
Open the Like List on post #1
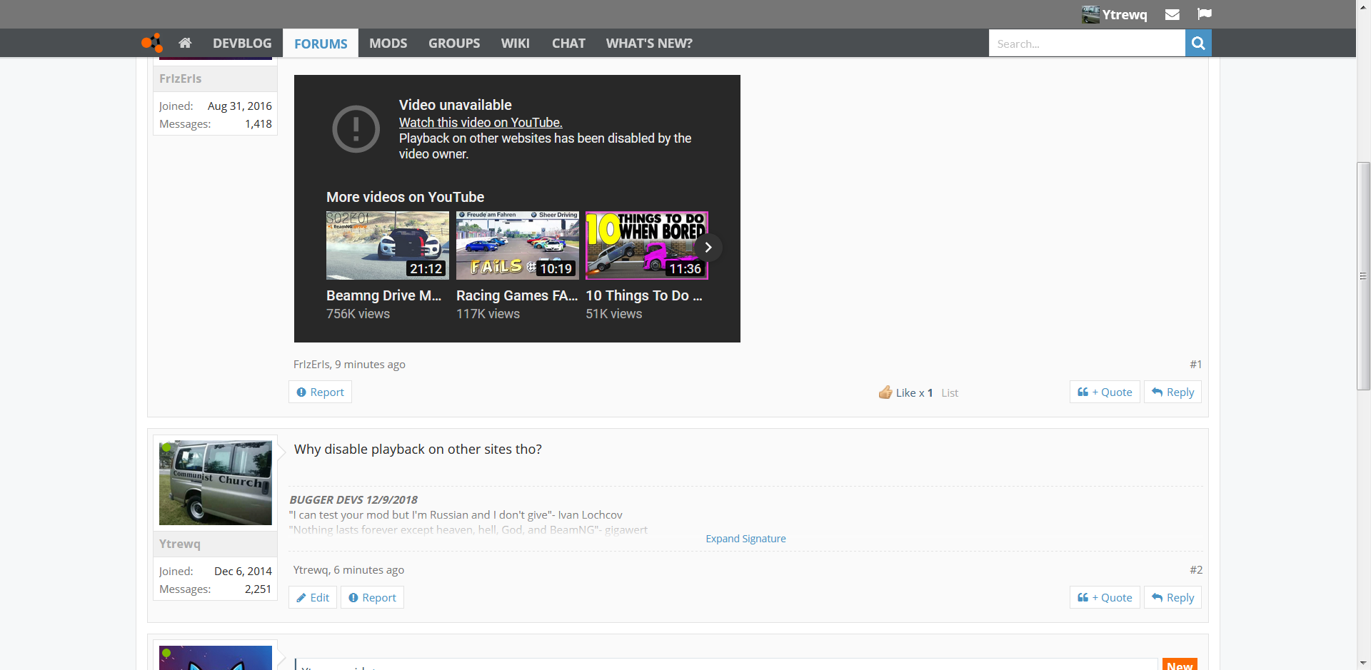950,392
